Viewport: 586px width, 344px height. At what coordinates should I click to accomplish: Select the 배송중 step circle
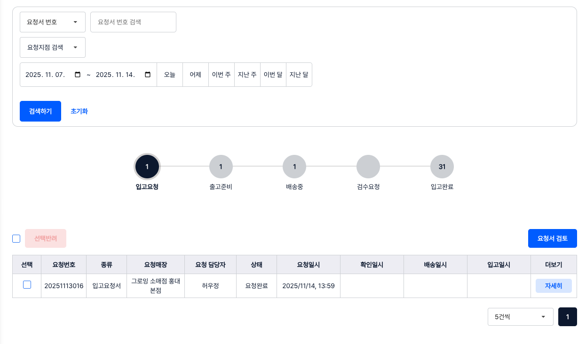pos(294,167)
